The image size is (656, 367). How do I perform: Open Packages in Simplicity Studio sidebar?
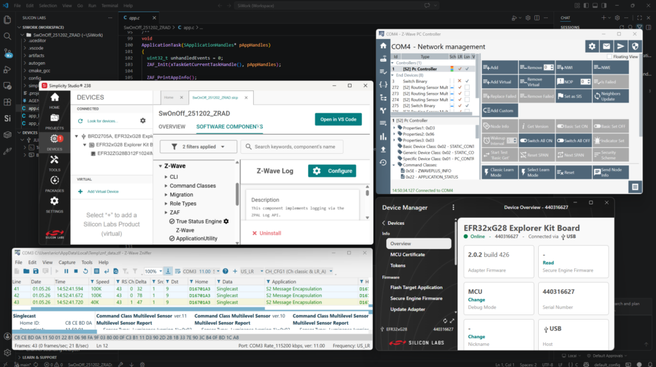tap(54, 184)
